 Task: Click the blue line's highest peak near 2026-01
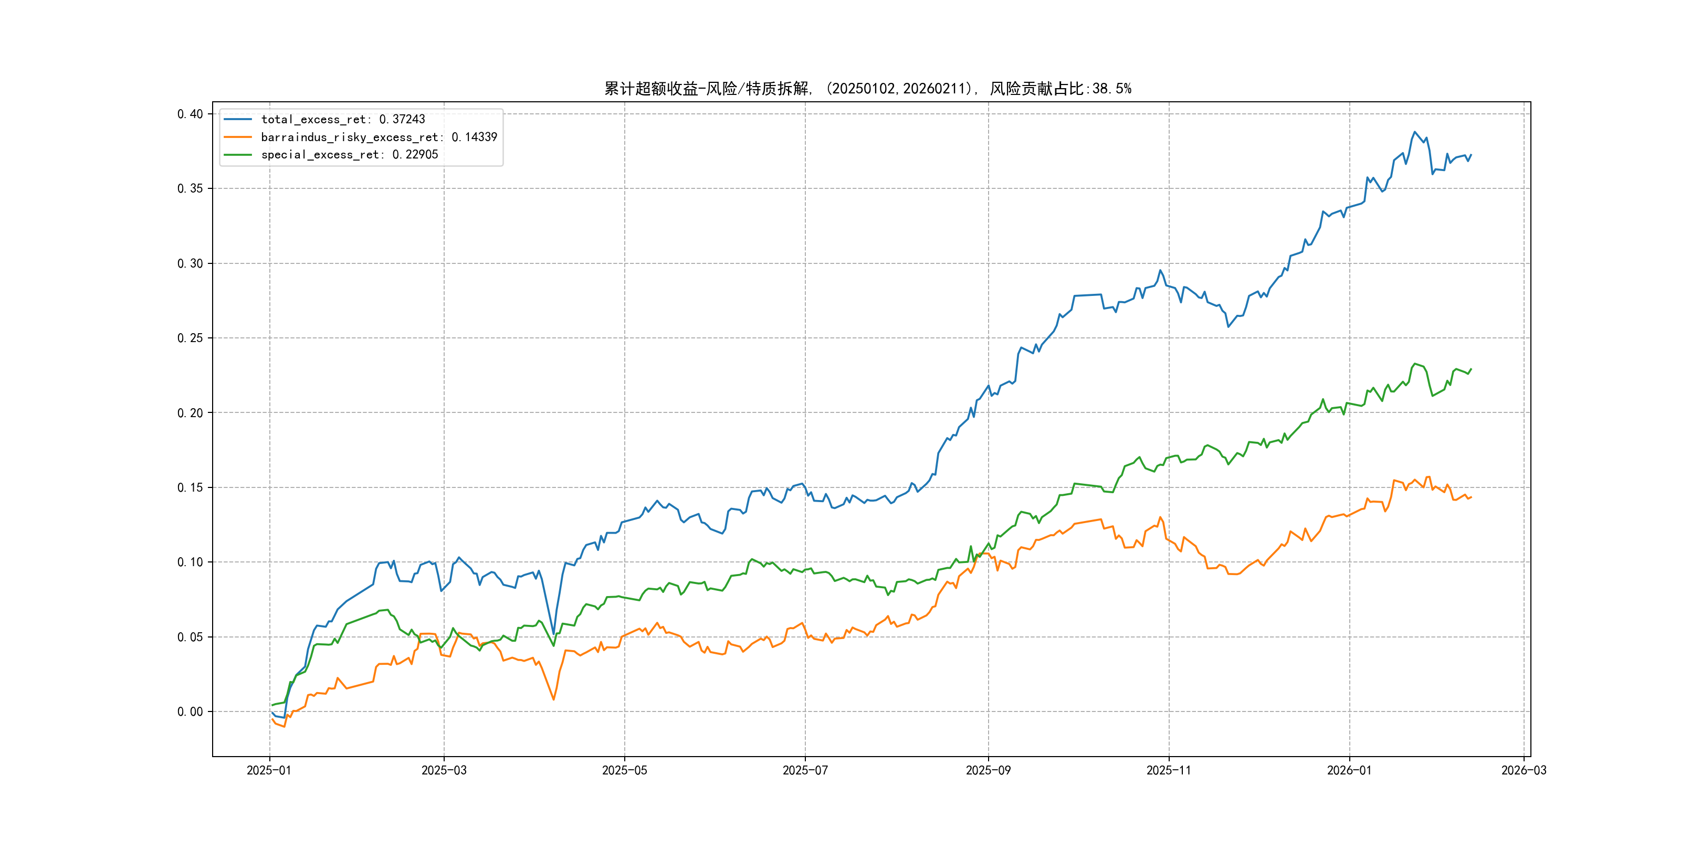click(x=1414, y=132)
